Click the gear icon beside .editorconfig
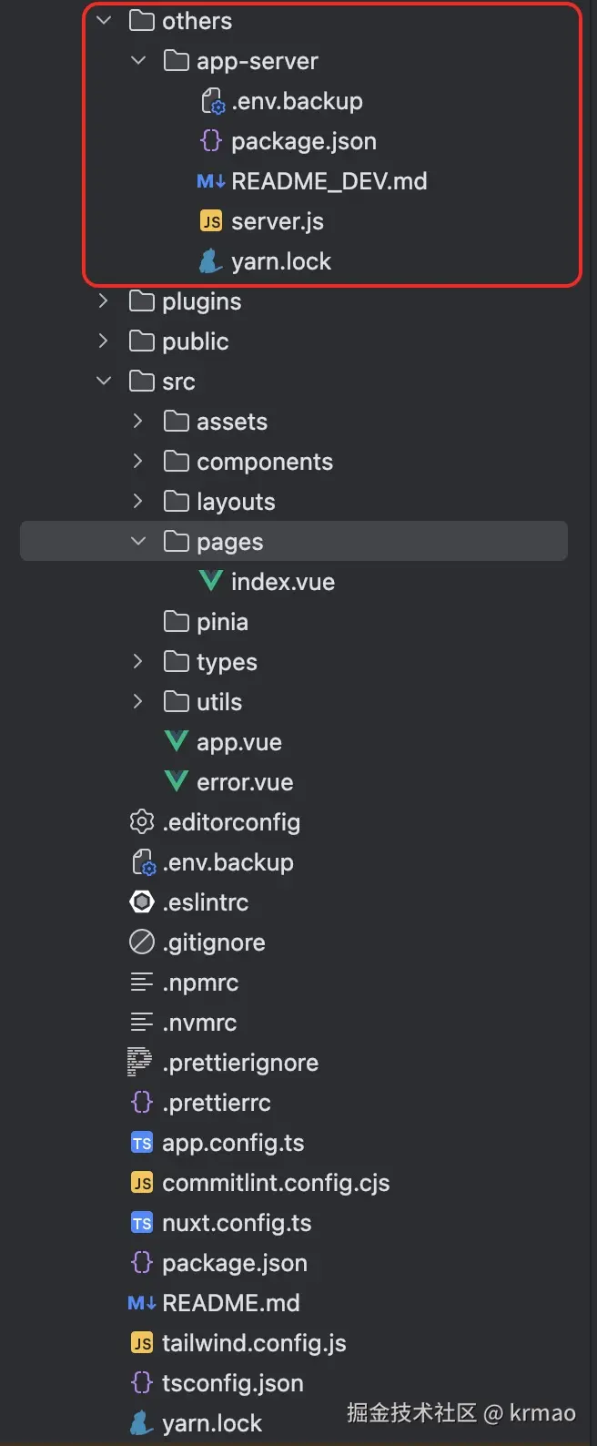597x1446 pixels. coord(142,822)
